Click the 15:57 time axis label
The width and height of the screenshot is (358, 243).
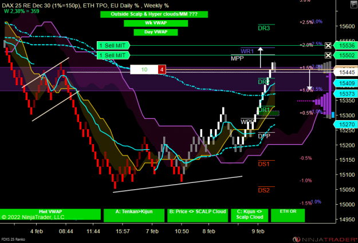coord(123,232)
